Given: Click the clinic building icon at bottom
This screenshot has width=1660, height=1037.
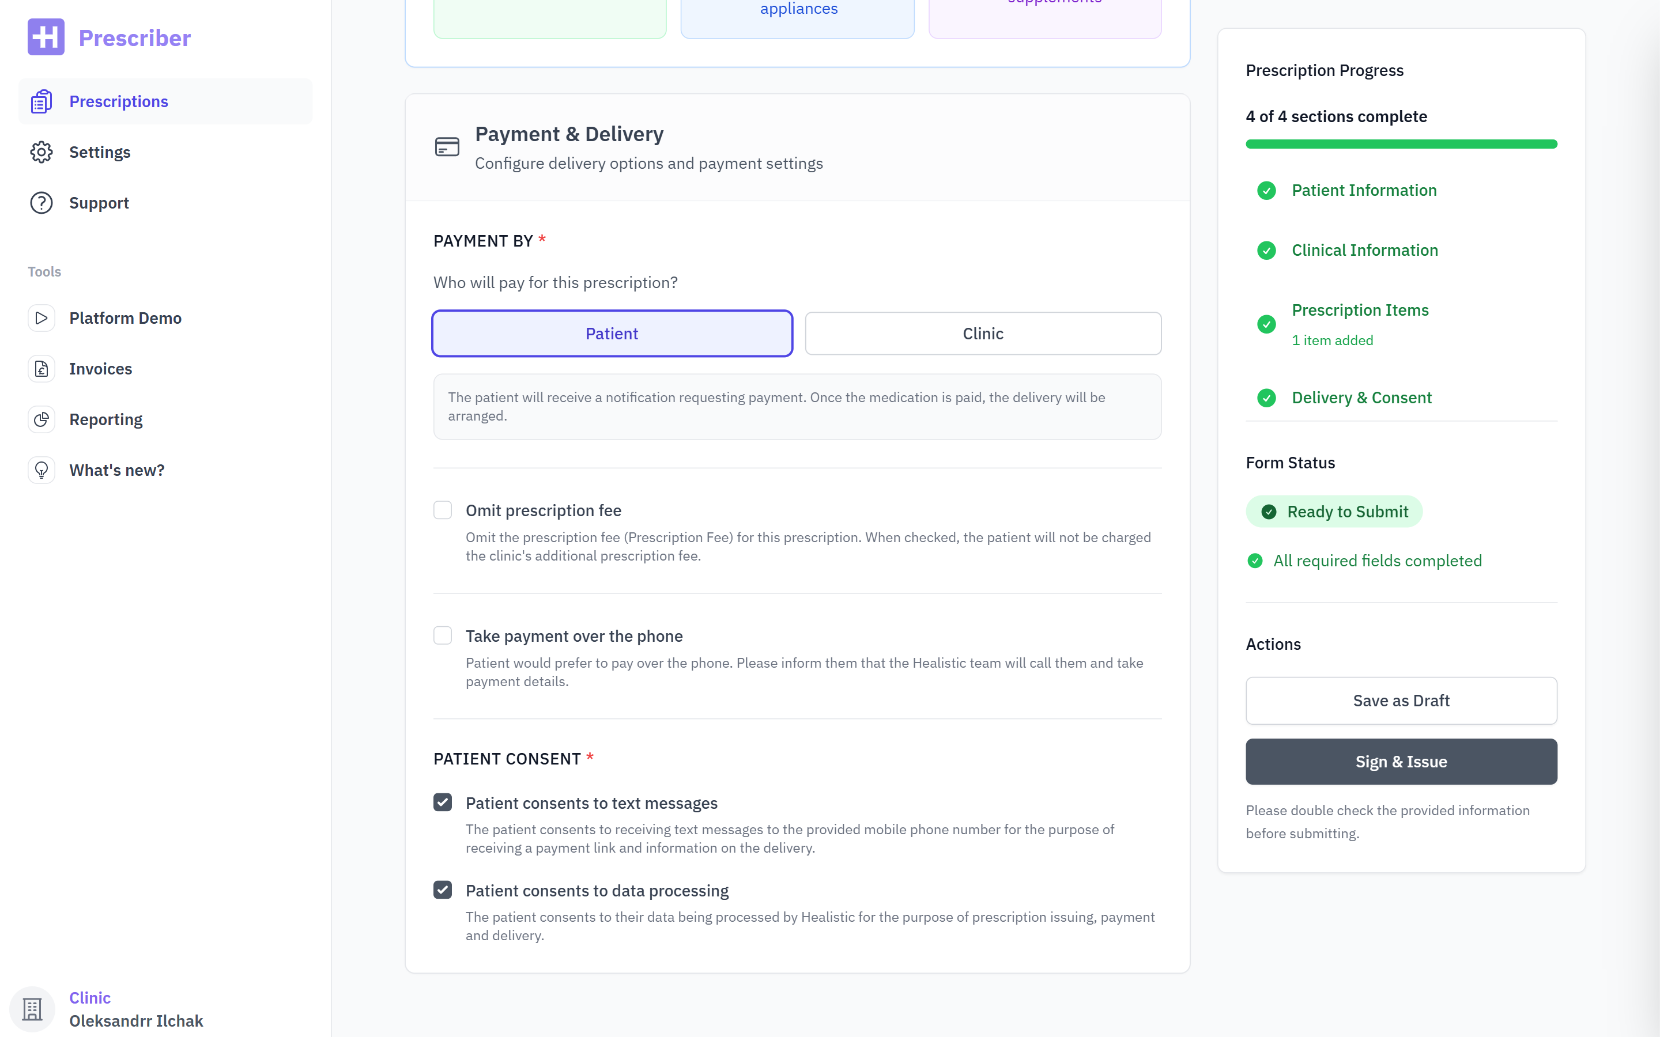Looking at the screenshot, I should click(x=32, y=1009).
